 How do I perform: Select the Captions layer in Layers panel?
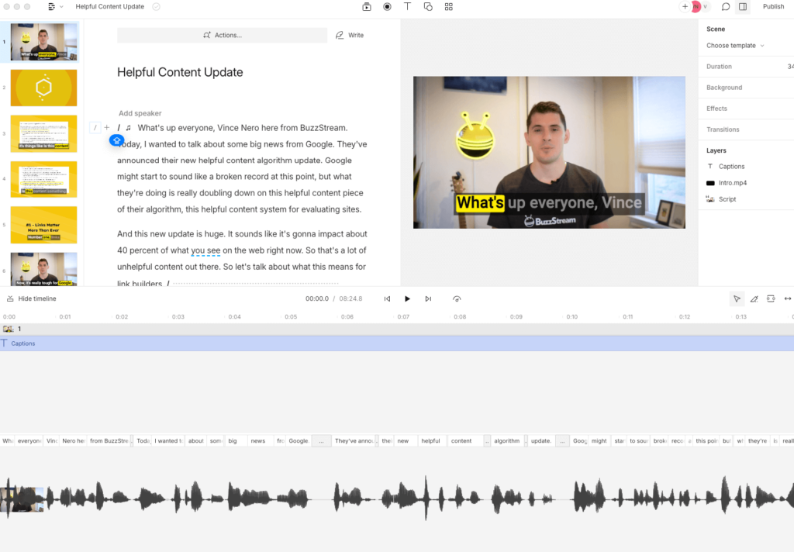(x=731, y=167)
